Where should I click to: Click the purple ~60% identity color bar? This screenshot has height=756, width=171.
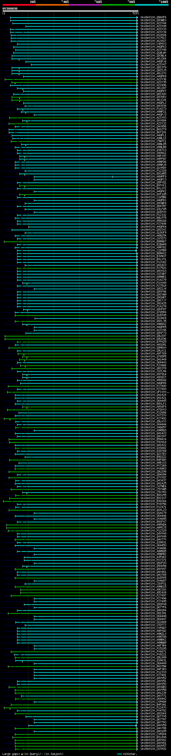pos(85,5)
